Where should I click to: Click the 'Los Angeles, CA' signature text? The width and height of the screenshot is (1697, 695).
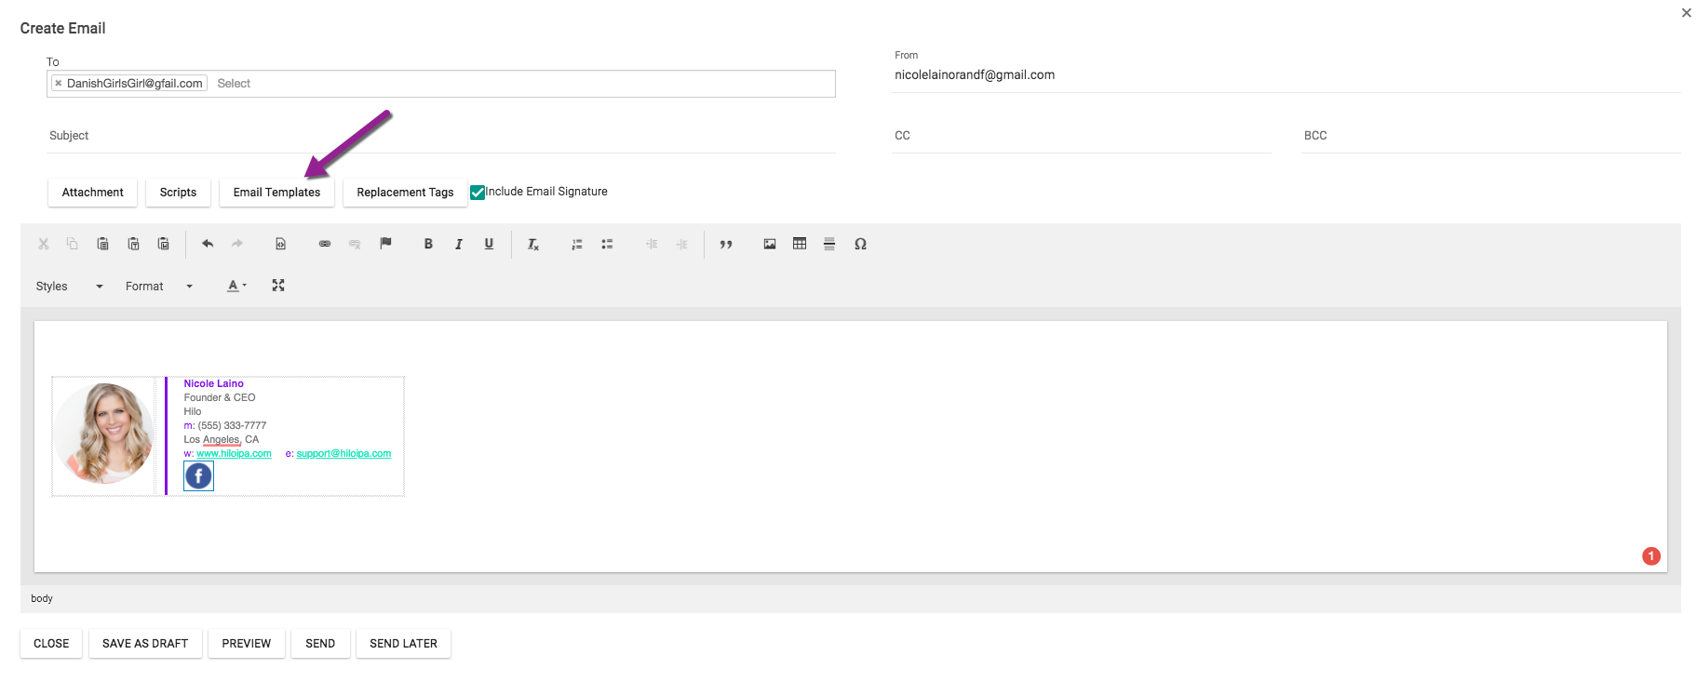coord(222,440)
